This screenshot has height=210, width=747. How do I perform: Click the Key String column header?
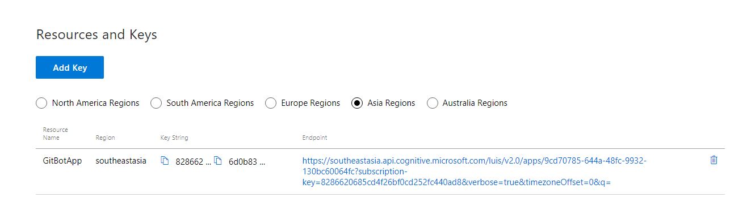[x=174, y=138]
